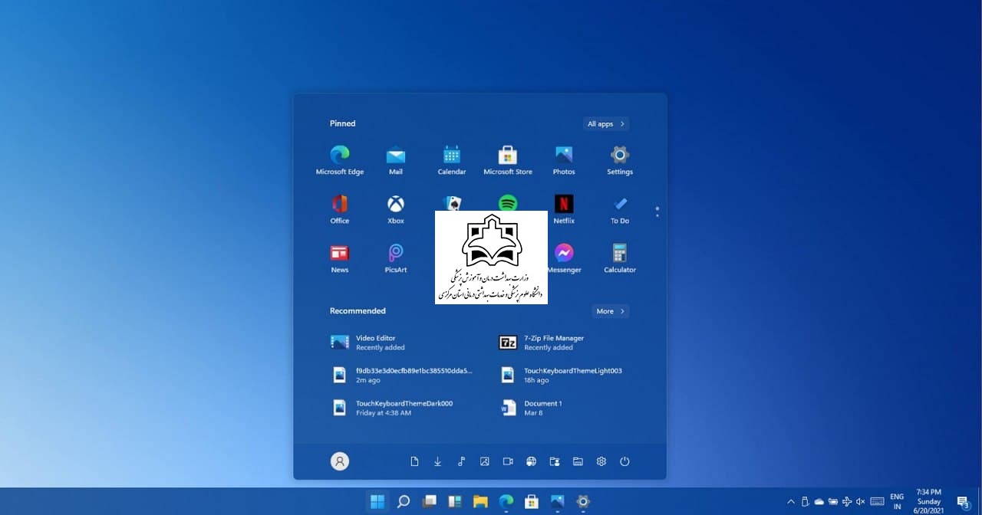
Task: Launch the pinned Mail app
Action: point(396,160)
